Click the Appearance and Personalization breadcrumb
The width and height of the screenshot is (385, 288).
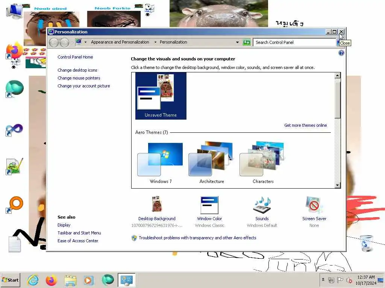[120, 42]
